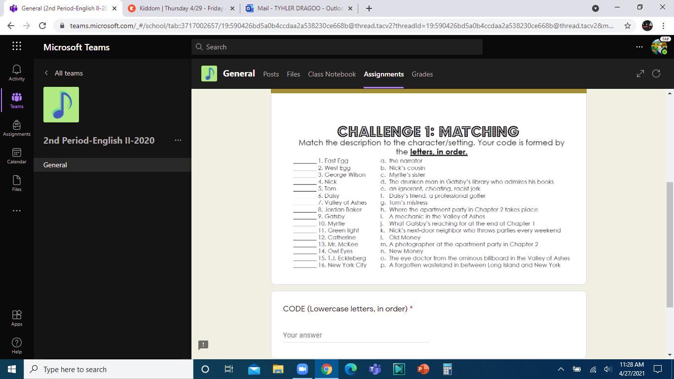Open Zoom from the taskbar
The width and height of the screenshot is (674, 379).
[x=302, y=369]
